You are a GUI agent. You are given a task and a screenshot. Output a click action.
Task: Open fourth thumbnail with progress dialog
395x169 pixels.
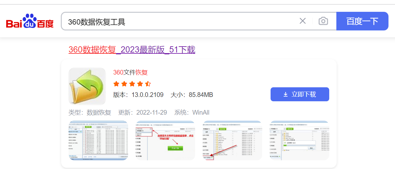299,140
